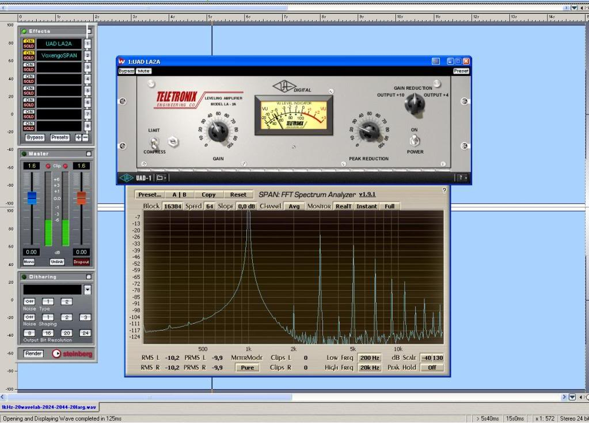Open the UAD-1 folder icon menu

pos(161,178)
